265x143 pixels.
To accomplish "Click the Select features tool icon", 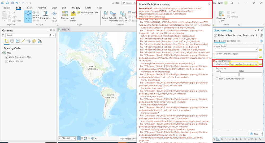I will coord(105,14).
